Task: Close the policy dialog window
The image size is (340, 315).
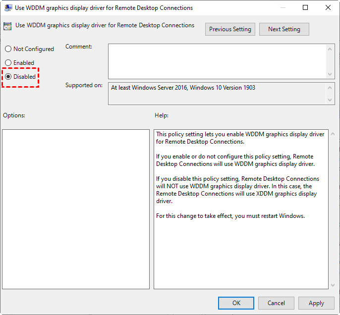Action: click(x=328, y=7)
